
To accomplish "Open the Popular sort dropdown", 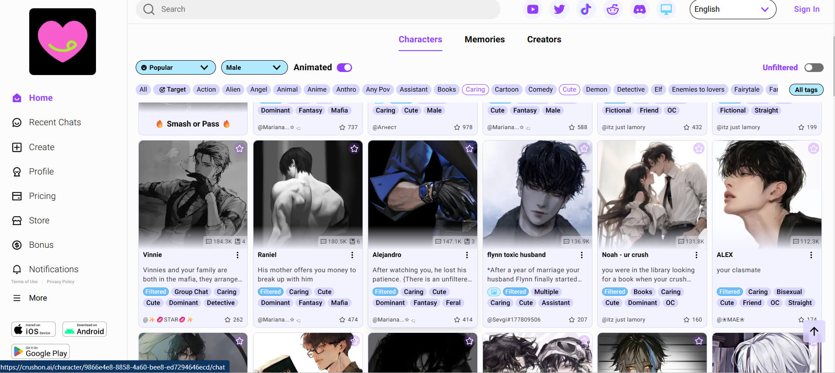I will [x=175, y=68].
